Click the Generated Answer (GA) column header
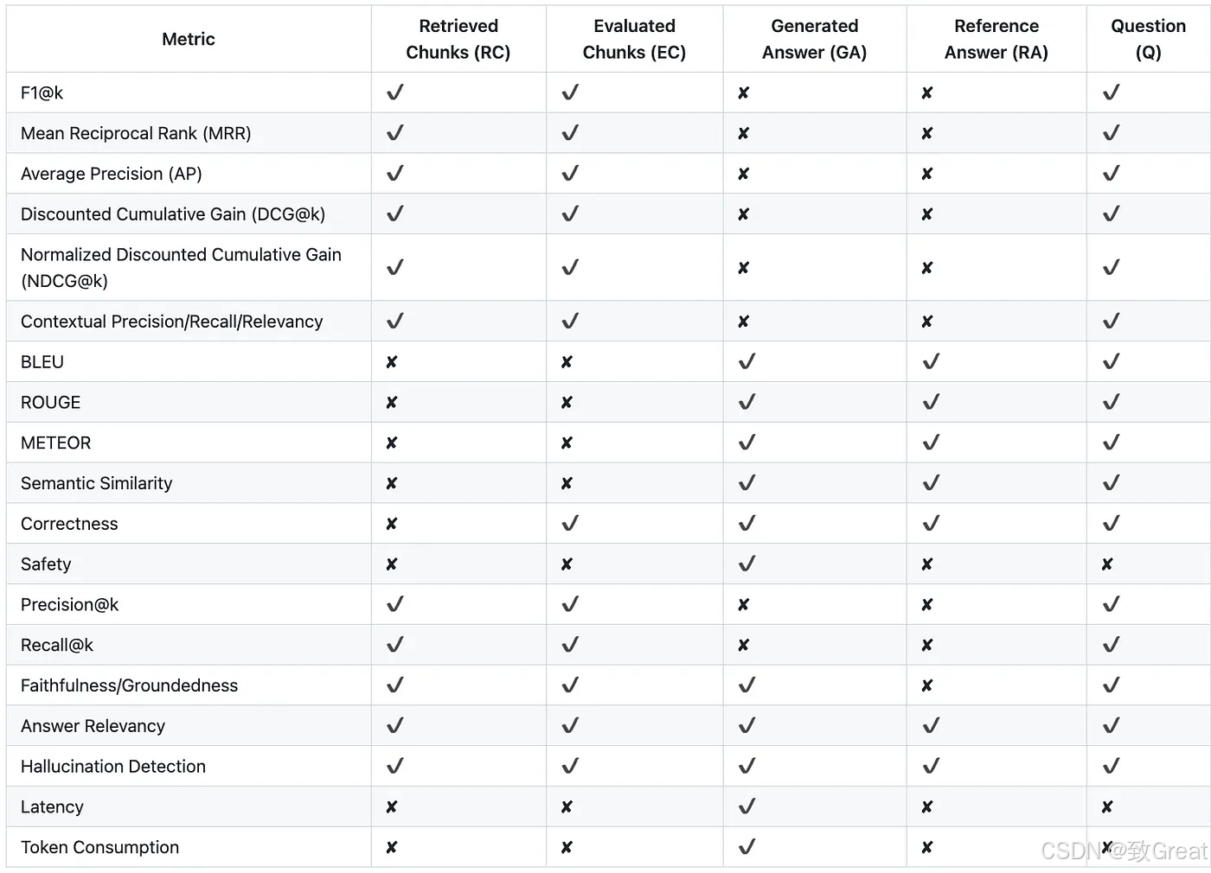This screenshot has height=873, width=1211. pyautogui.click(x=814, y=39)
